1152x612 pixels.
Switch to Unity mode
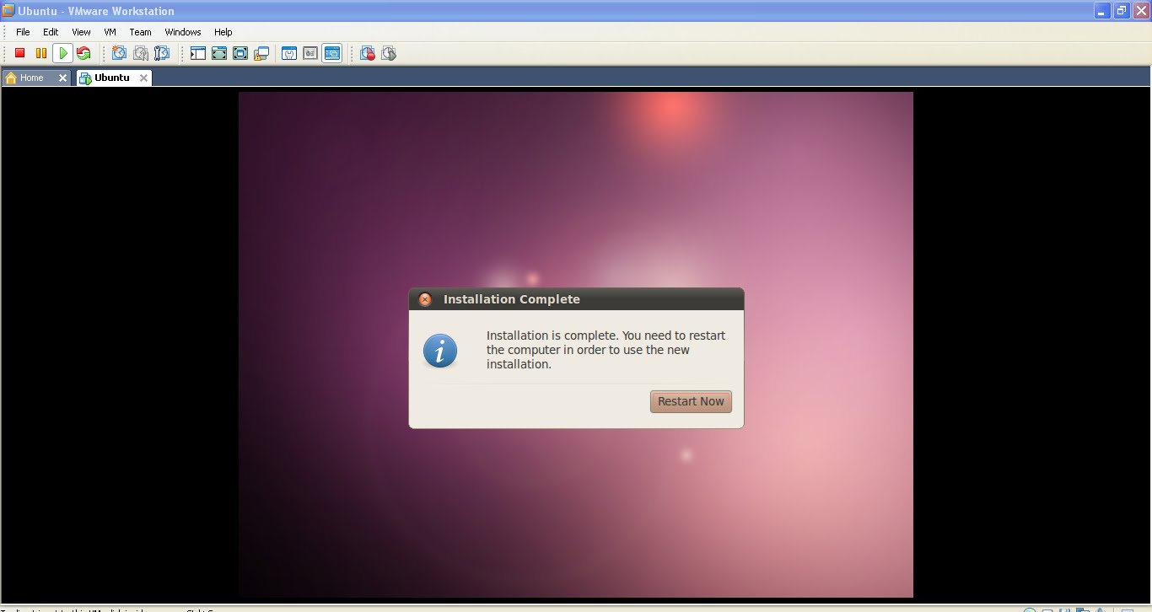[x=261, y=53]
